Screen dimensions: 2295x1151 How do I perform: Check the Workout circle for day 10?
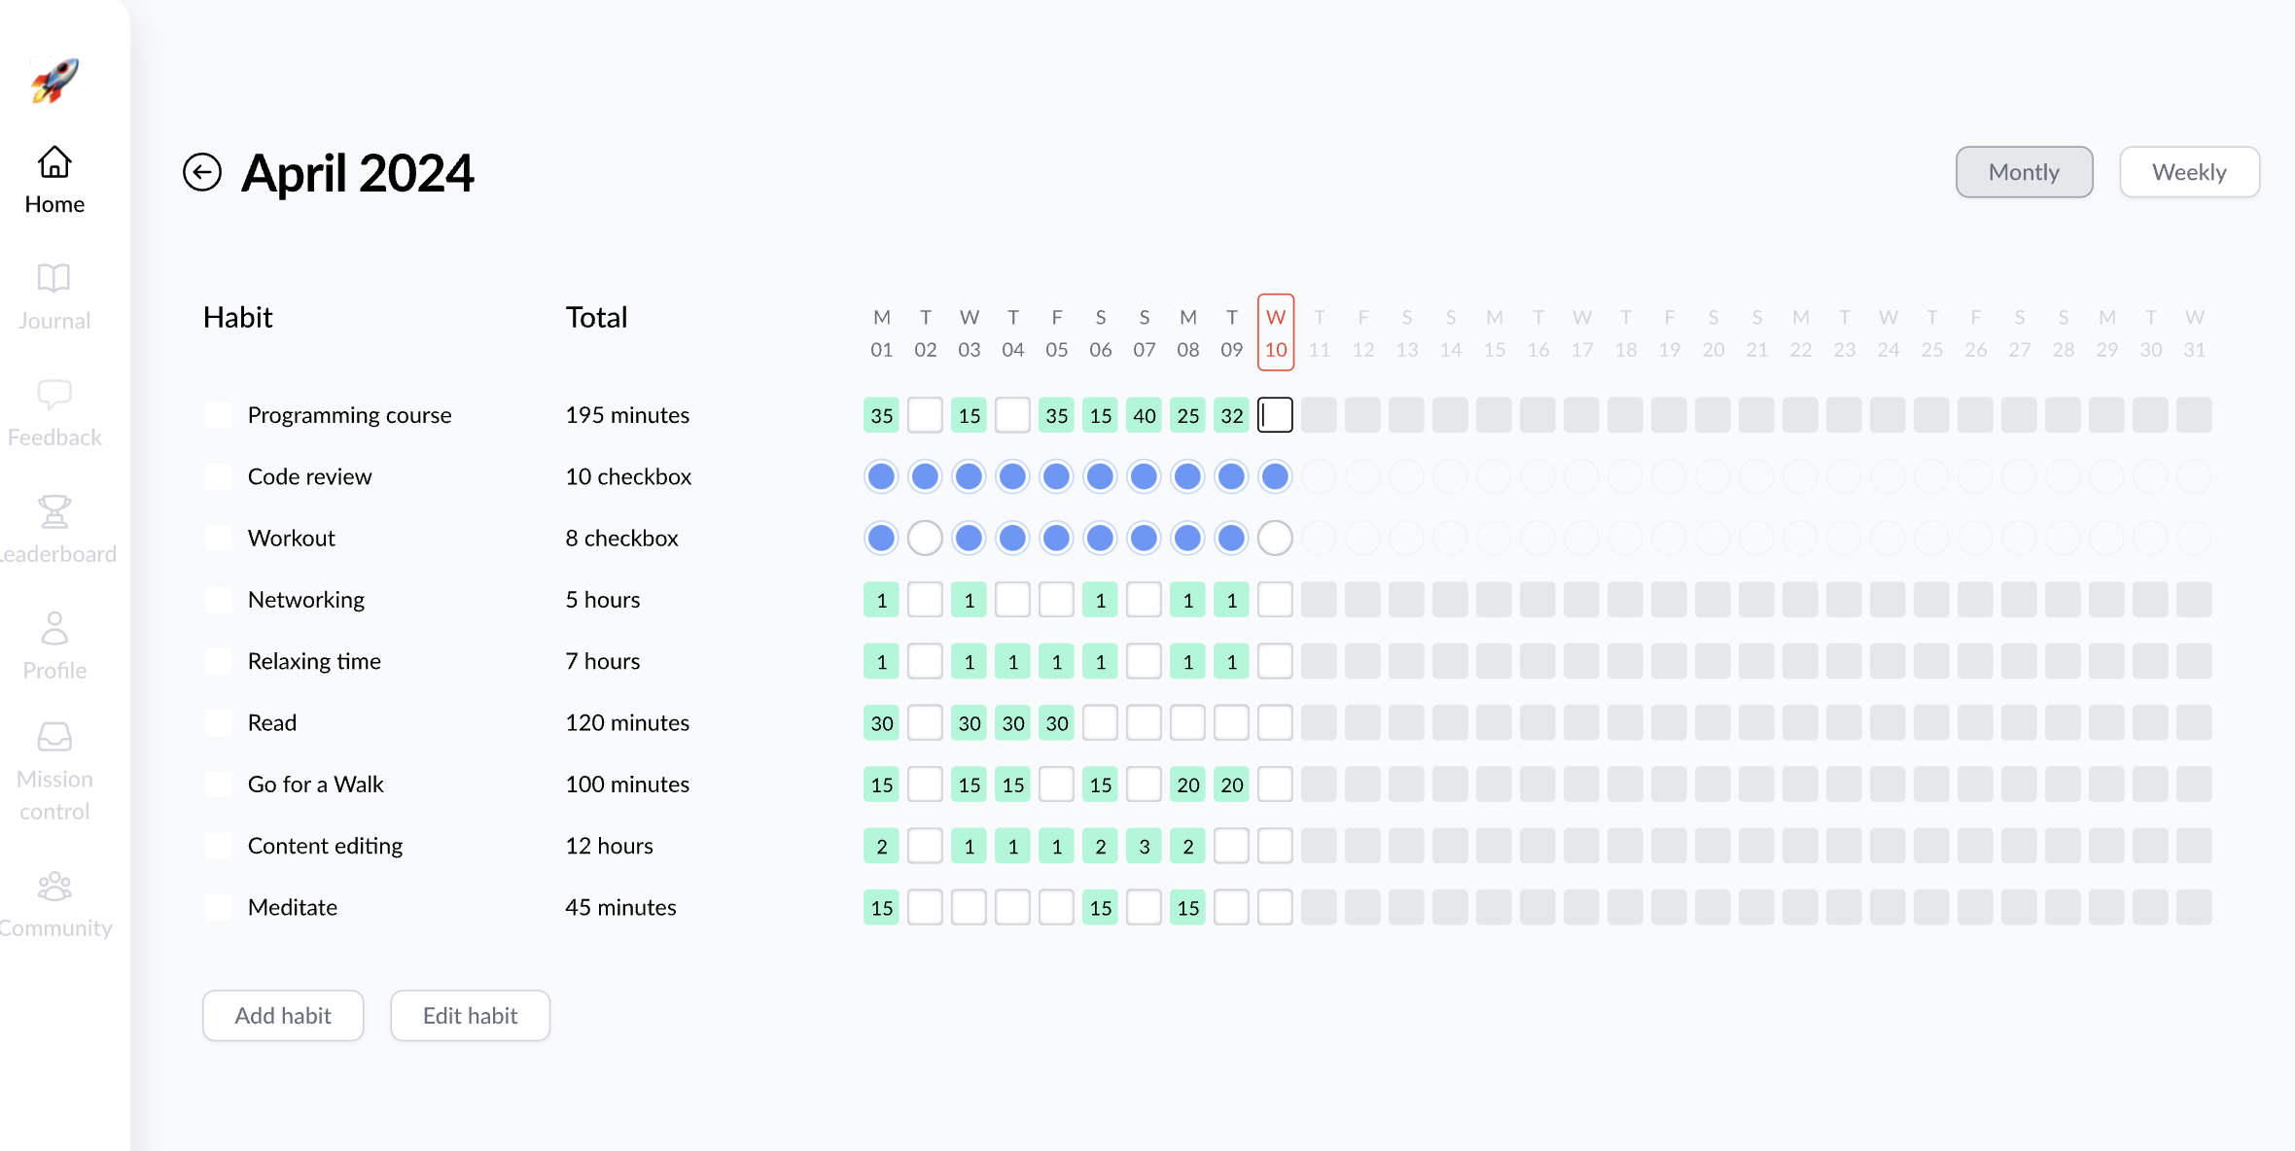click(x=1275, y=538)
